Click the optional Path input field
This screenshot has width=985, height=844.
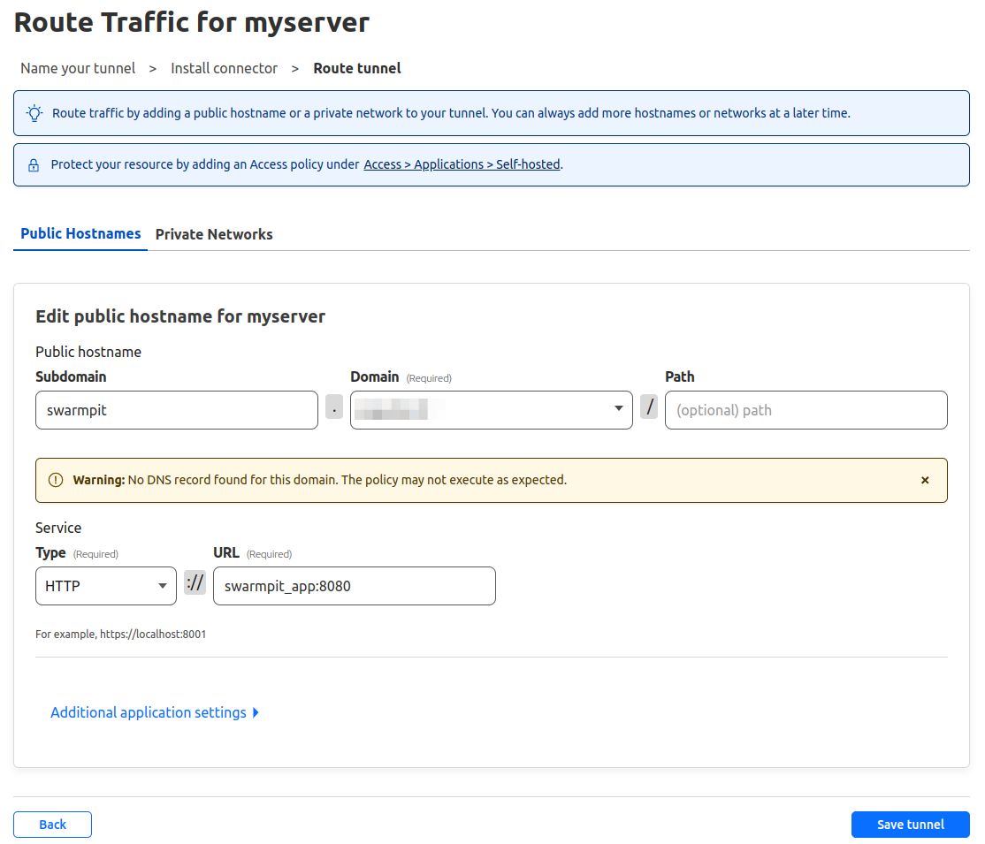click(806, 409)
